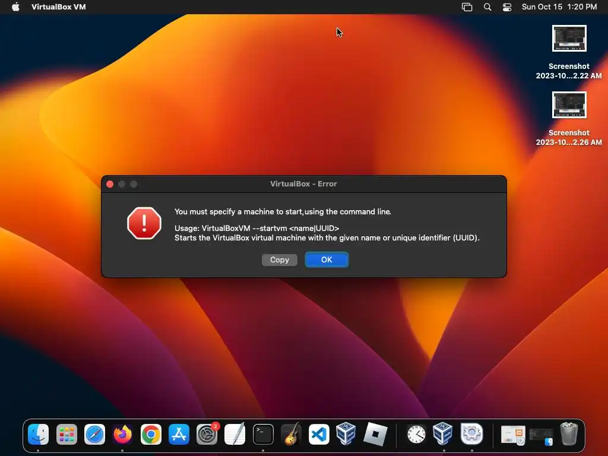Click the line 'Starts the VirtualBox virtual machine'
608x456 pixels.
pyautogui.click(x=327, y=237)
